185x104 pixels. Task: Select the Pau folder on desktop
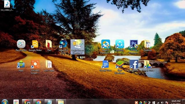coord(49,46)
